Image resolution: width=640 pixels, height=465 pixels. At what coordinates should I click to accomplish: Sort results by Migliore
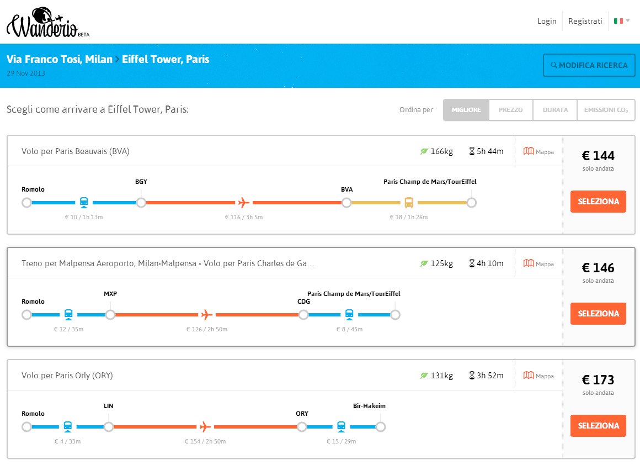466,110
